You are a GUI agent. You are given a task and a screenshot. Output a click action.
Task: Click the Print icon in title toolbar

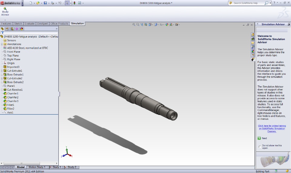[52, 3]
